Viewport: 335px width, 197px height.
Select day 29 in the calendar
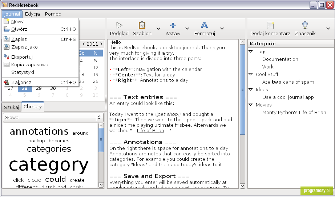point(39,88)
